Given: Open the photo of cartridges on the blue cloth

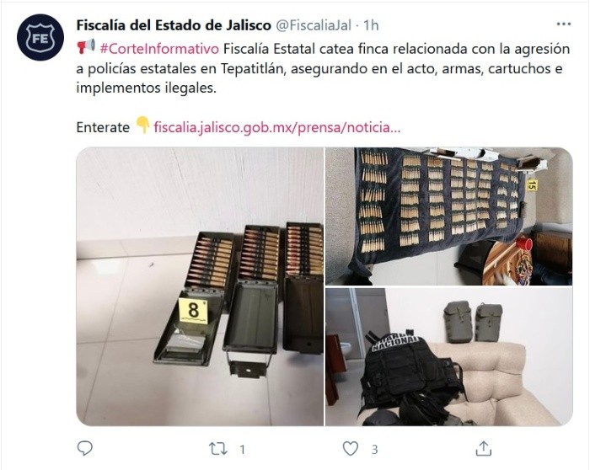Looking at the screenshot, I should tap(449, 216).
